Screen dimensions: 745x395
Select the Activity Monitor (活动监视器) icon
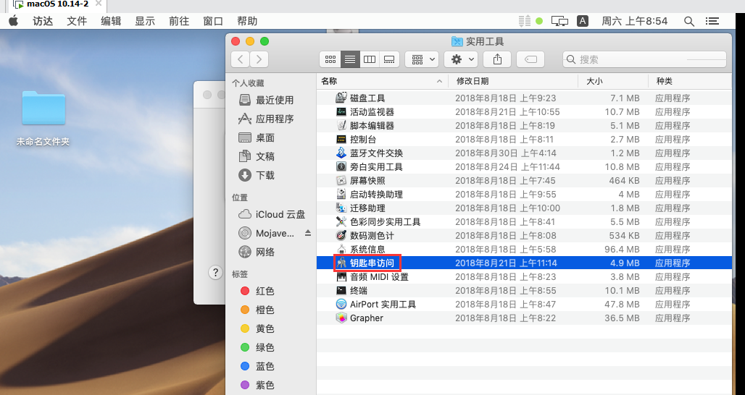coord(341,111)
